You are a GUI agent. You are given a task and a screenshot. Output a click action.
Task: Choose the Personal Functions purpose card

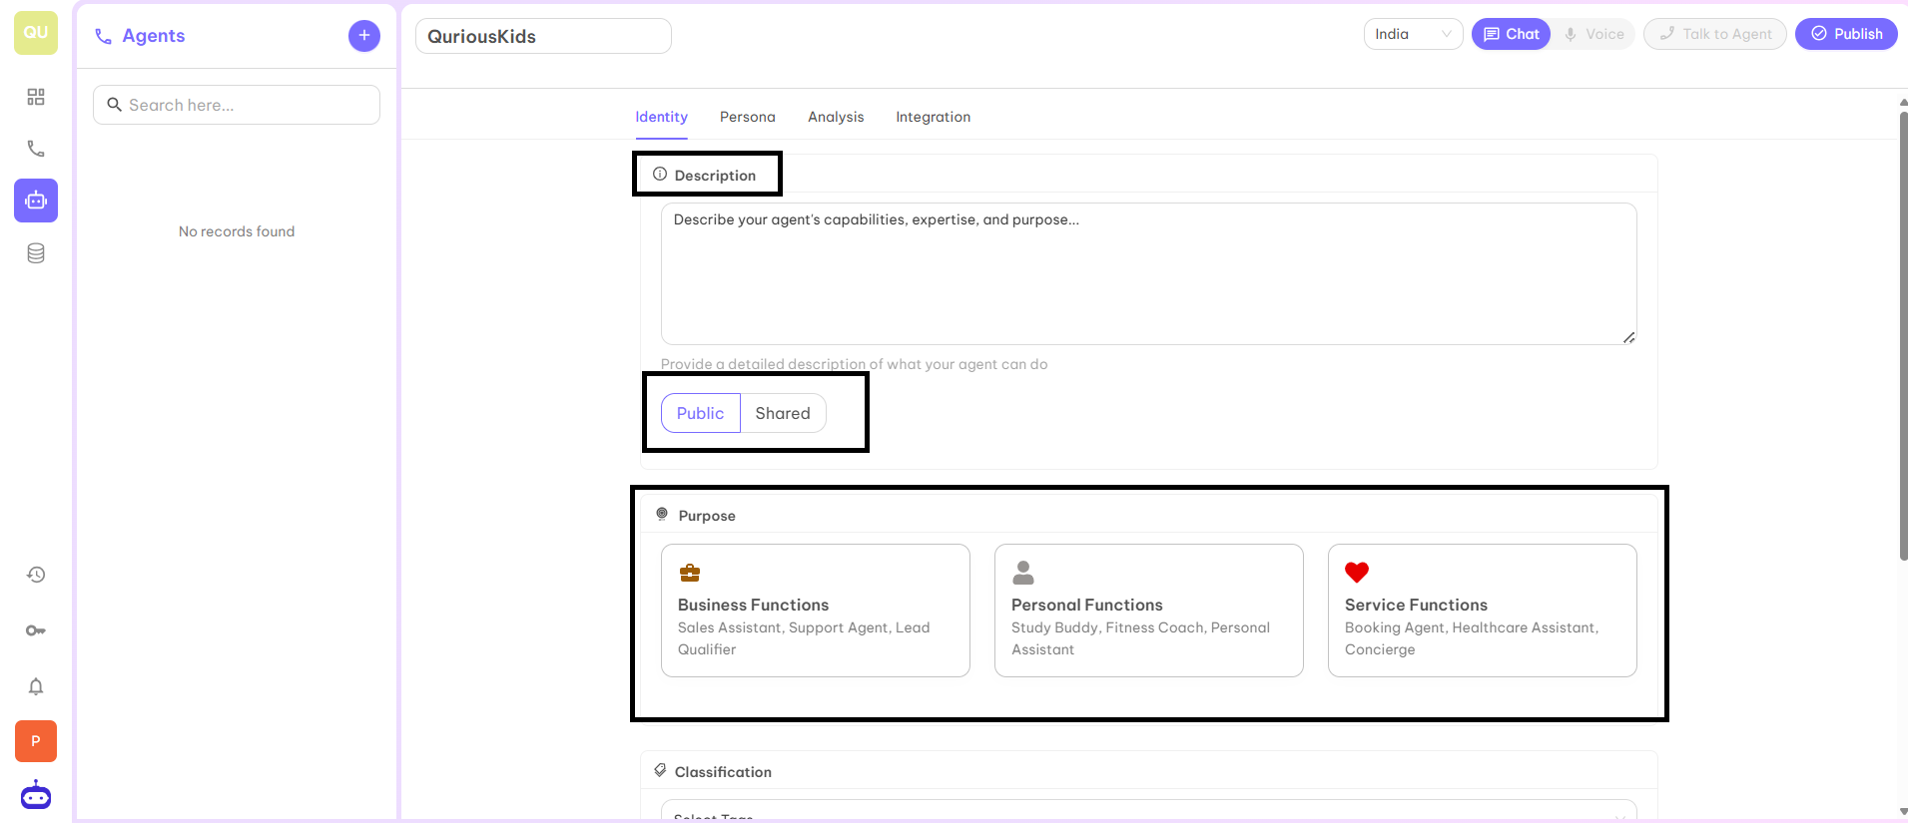[x=1149, y=611]
